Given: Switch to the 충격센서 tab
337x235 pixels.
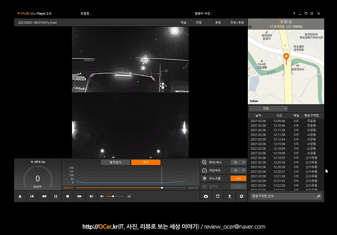Looking at the screenshot, I should point(116,162).
